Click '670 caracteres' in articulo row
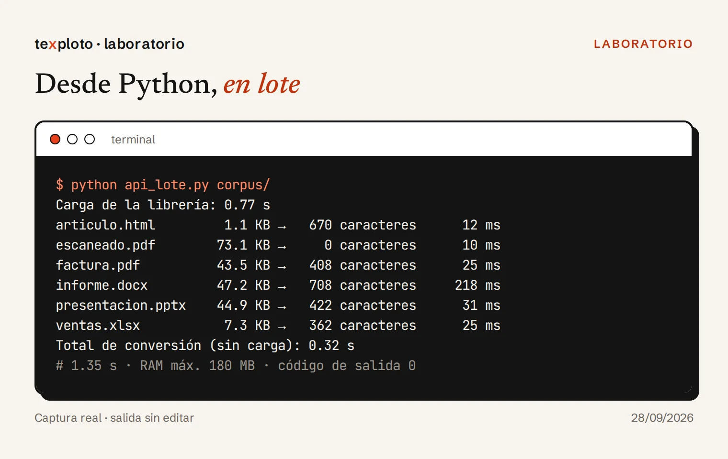The height and width of the screenshot is (459, 728). coord(363,225)
